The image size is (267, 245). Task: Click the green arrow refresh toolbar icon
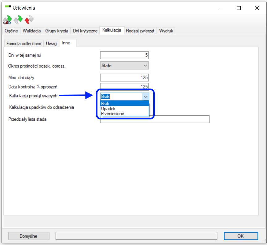(18, 19)
